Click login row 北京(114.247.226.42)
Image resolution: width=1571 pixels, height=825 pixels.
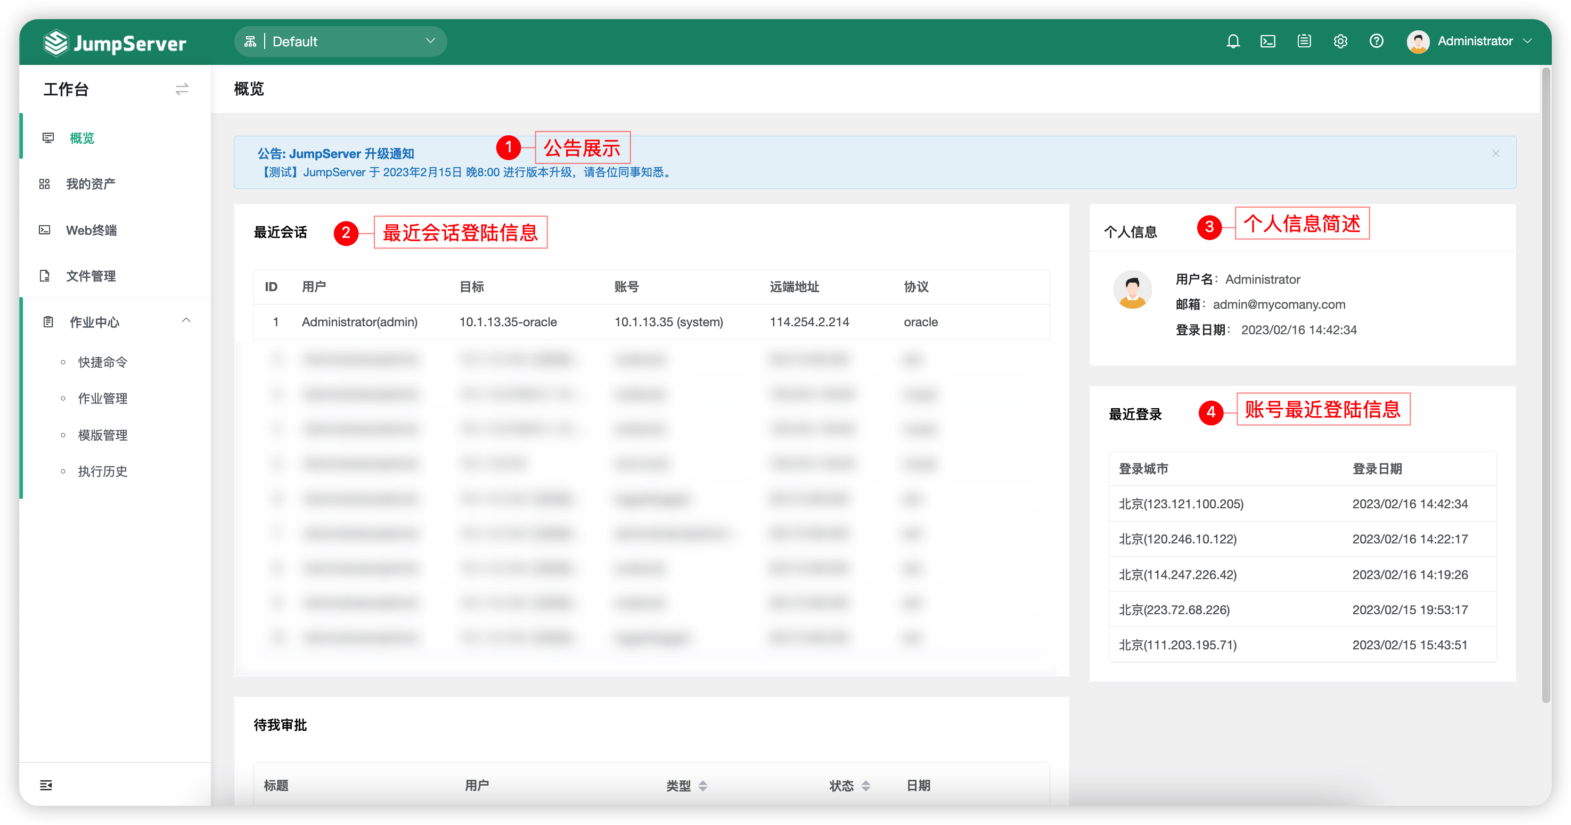click(x=1302, y=574)
